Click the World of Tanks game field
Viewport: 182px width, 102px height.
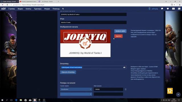pyautogui.click(x=93, y=22)
